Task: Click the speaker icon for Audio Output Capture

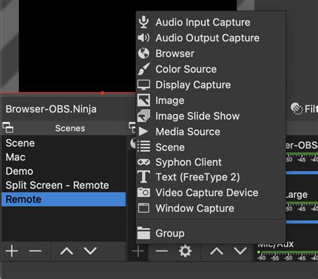Action: click(x=144, y=37)
